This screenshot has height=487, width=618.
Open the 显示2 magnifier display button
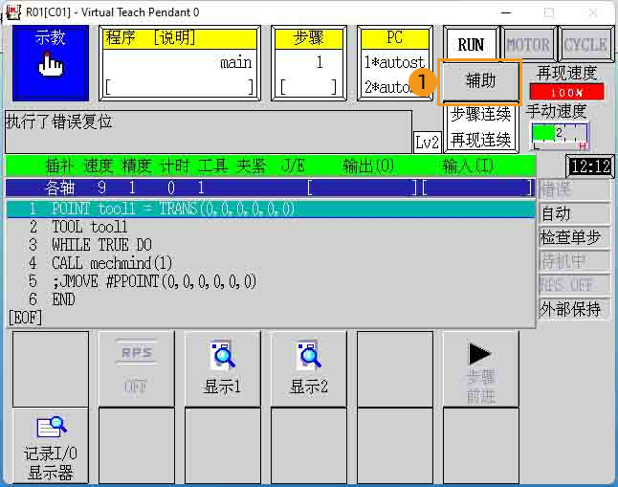[309, 368]
